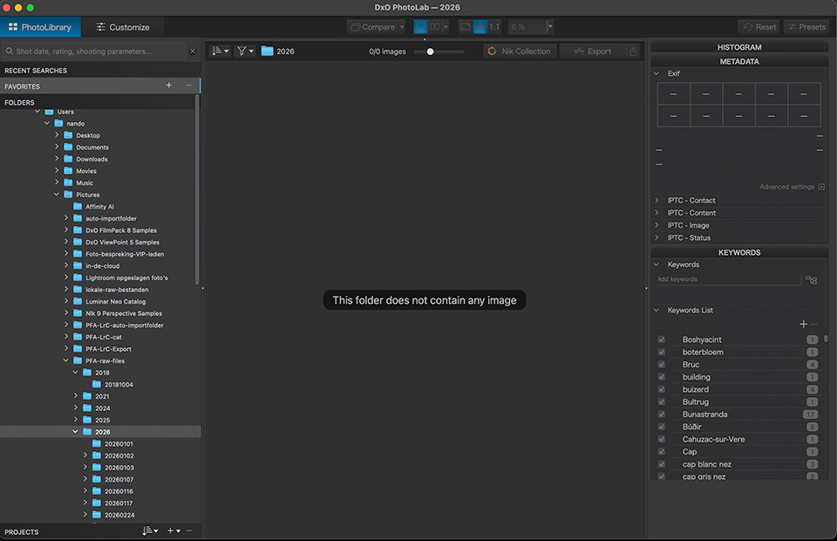The height and width of the screenshot is (541, 837).
Task: Expand the Desktop folder in tree
Action: click(57, 135)
